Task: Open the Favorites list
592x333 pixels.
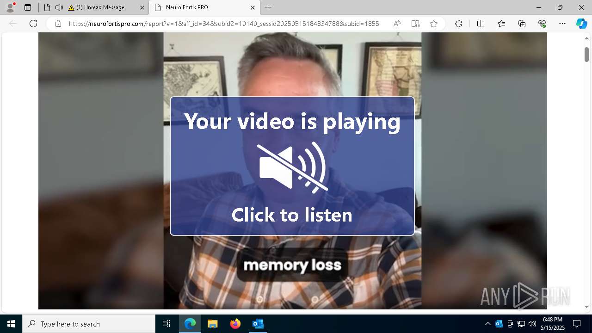Action: point(501,24)
